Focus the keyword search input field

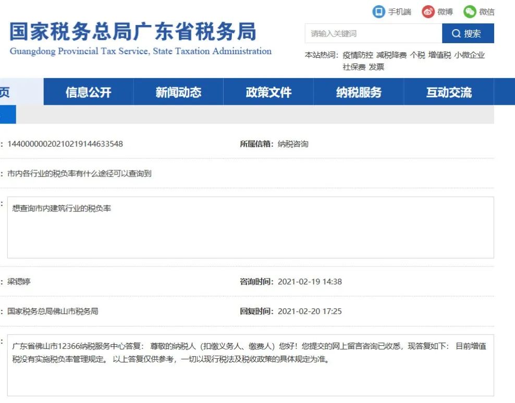pyautogui.click(x=373, y=33)
